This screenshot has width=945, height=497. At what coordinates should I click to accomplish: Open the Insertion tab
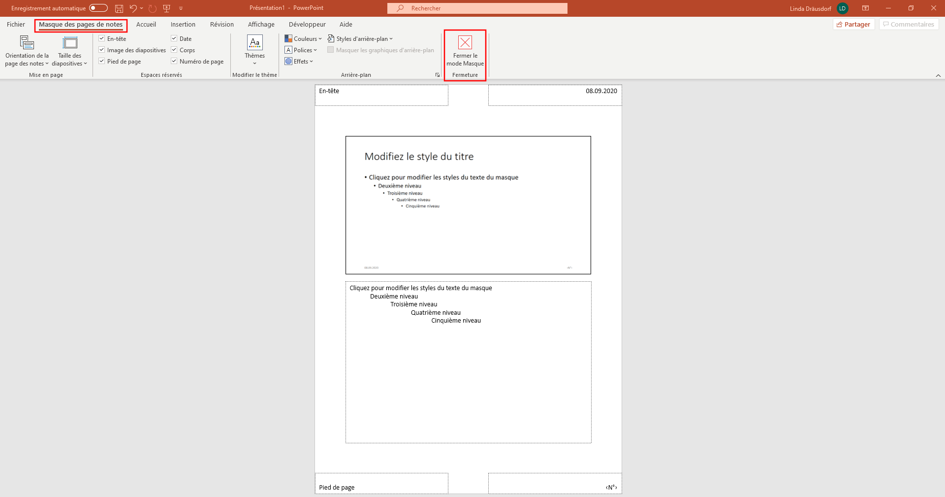click(183, 24)
